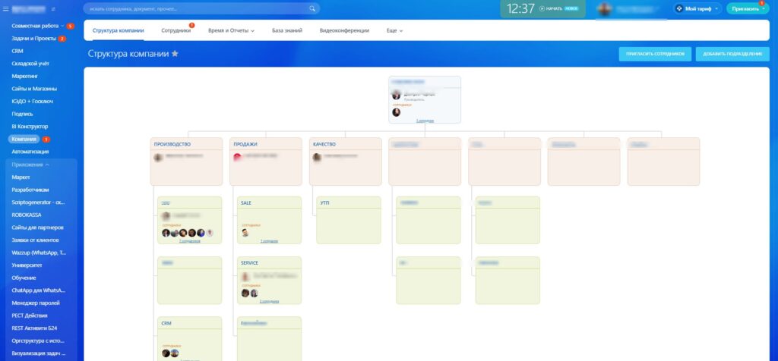Image resolution: width=778 pixels, height=361 pixels.
Task: Star the Структура компании page as favorite
Action: [x=175, y=54]
